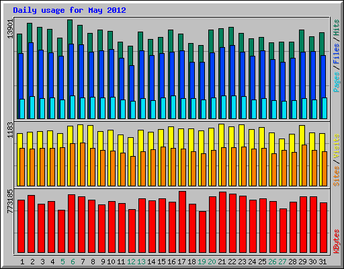Click day label 30 on the axis

coord(312,262)
